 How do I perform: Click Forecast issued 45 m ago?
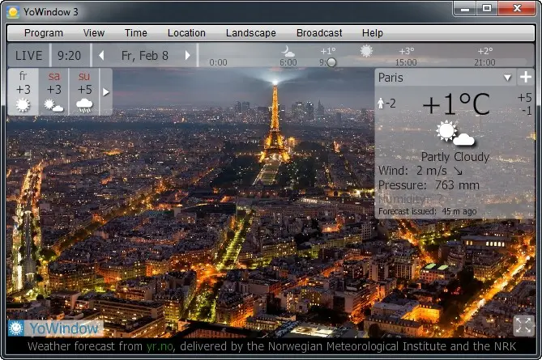click(x=428, y=211)
